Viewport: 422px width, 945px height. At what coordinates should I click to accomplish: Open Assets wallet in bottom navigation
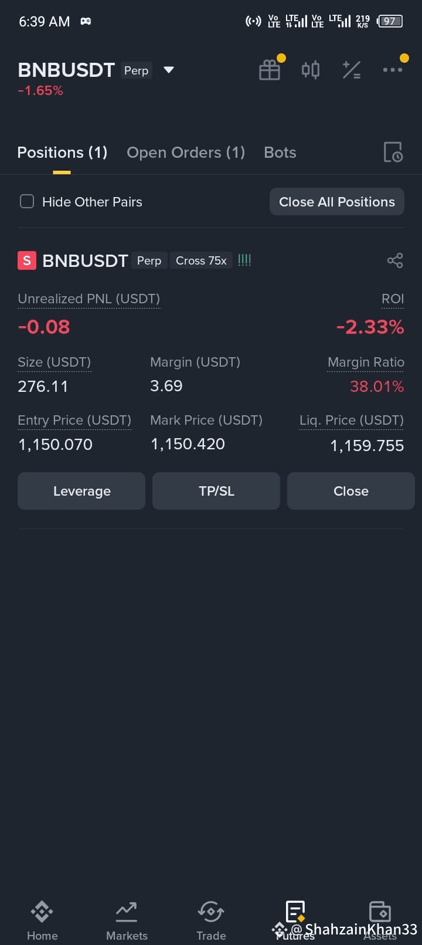[380, 921]
